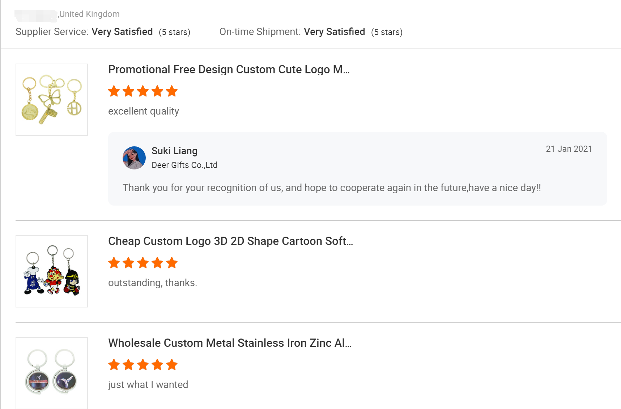
Task: Open the round spinning metal keychain thumbnail
Action: tap(52, 373)
